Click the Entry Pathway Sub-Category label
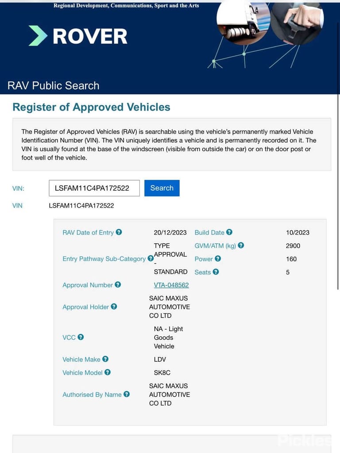Viewport: 340px width, 453px height. (x=104, y=259)
